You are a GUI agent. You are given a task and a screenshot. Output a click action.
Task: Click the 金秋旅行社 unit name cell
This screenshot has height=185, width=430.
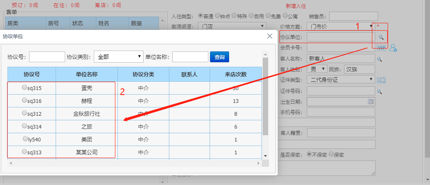point(87,114)
